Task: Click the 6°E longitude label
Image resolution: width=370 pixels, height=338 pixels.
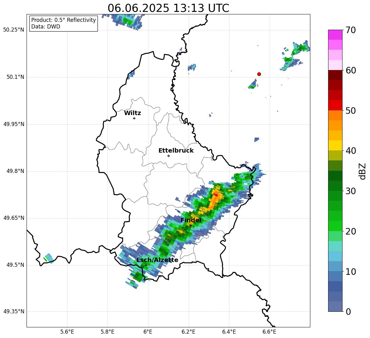Action: [x=148, y=332]
